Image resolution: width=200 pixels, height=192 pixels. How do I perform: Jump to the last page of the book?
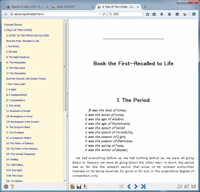click(143, 187)
